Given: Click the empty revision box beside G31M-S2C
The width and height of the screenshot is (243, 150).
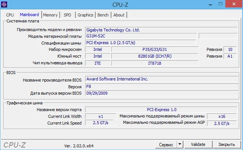Looking at the screenshot, I should coord(218,36).
